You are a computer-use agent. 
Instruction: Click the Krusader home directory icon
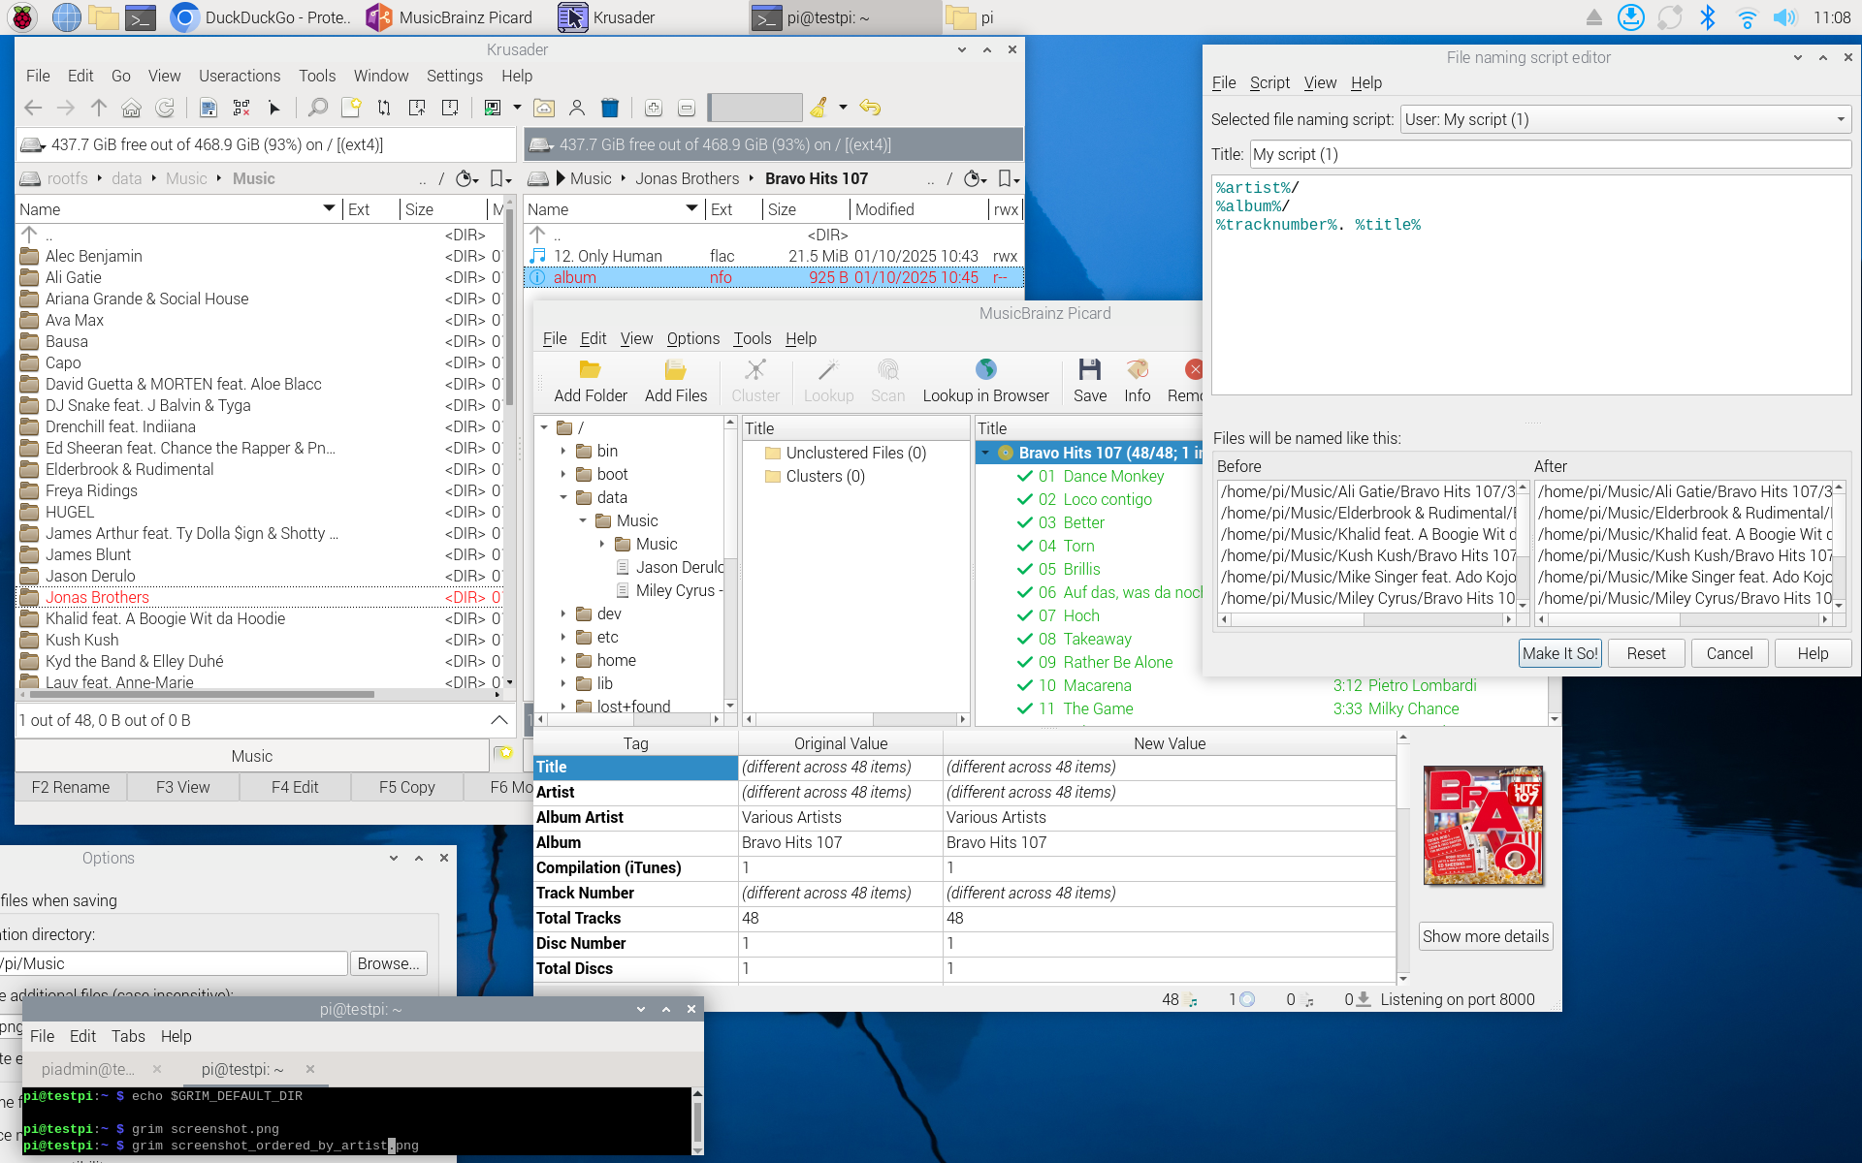131,108
